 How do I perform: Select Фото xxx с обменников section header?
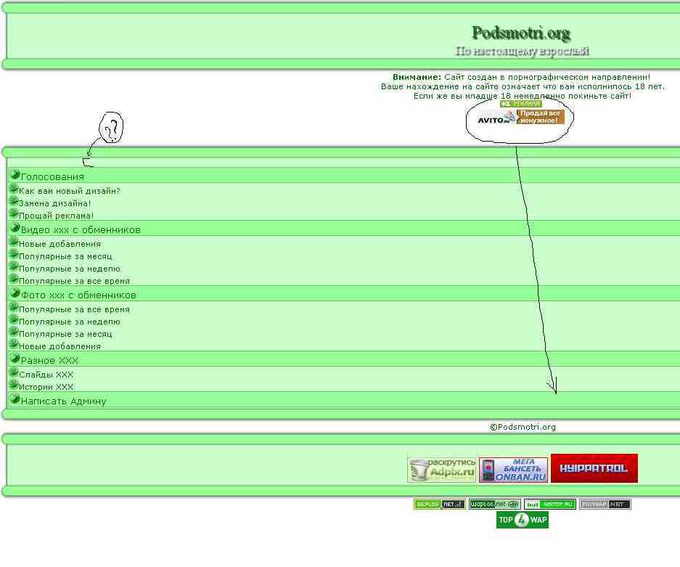point(78,295)
